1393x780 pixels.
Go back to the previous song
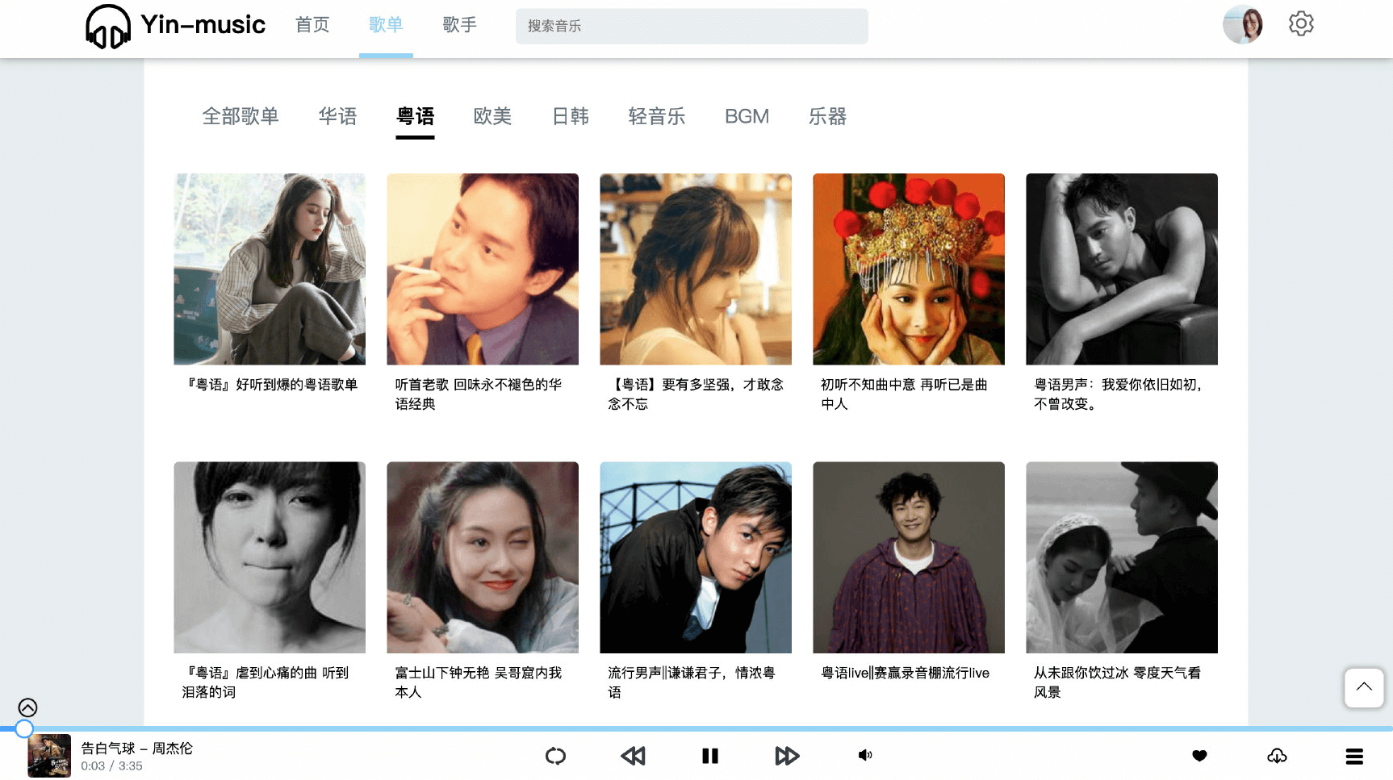point(634,756)
